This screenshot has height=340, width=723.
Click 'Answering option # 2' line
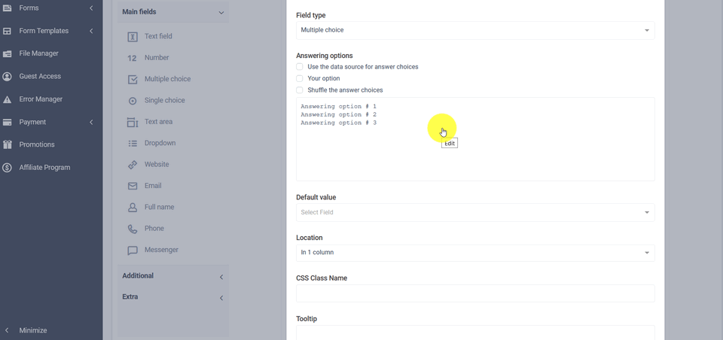pos(338,115)
